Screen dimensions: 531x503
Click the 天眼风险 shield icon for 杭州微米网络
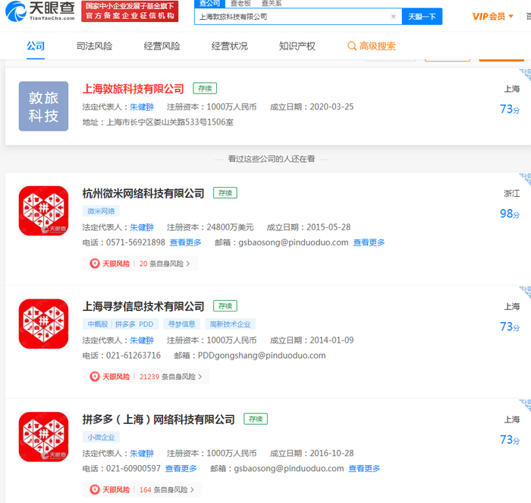click(x=95, y=264)
